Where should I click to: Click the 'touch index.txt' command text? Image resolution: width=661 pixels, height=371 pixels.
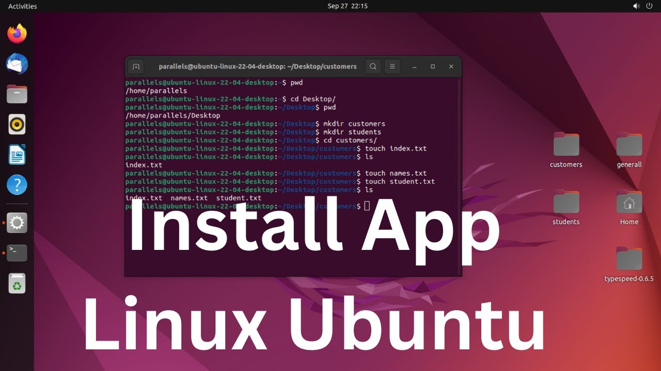pyautogui.click(x=396, y=148)
